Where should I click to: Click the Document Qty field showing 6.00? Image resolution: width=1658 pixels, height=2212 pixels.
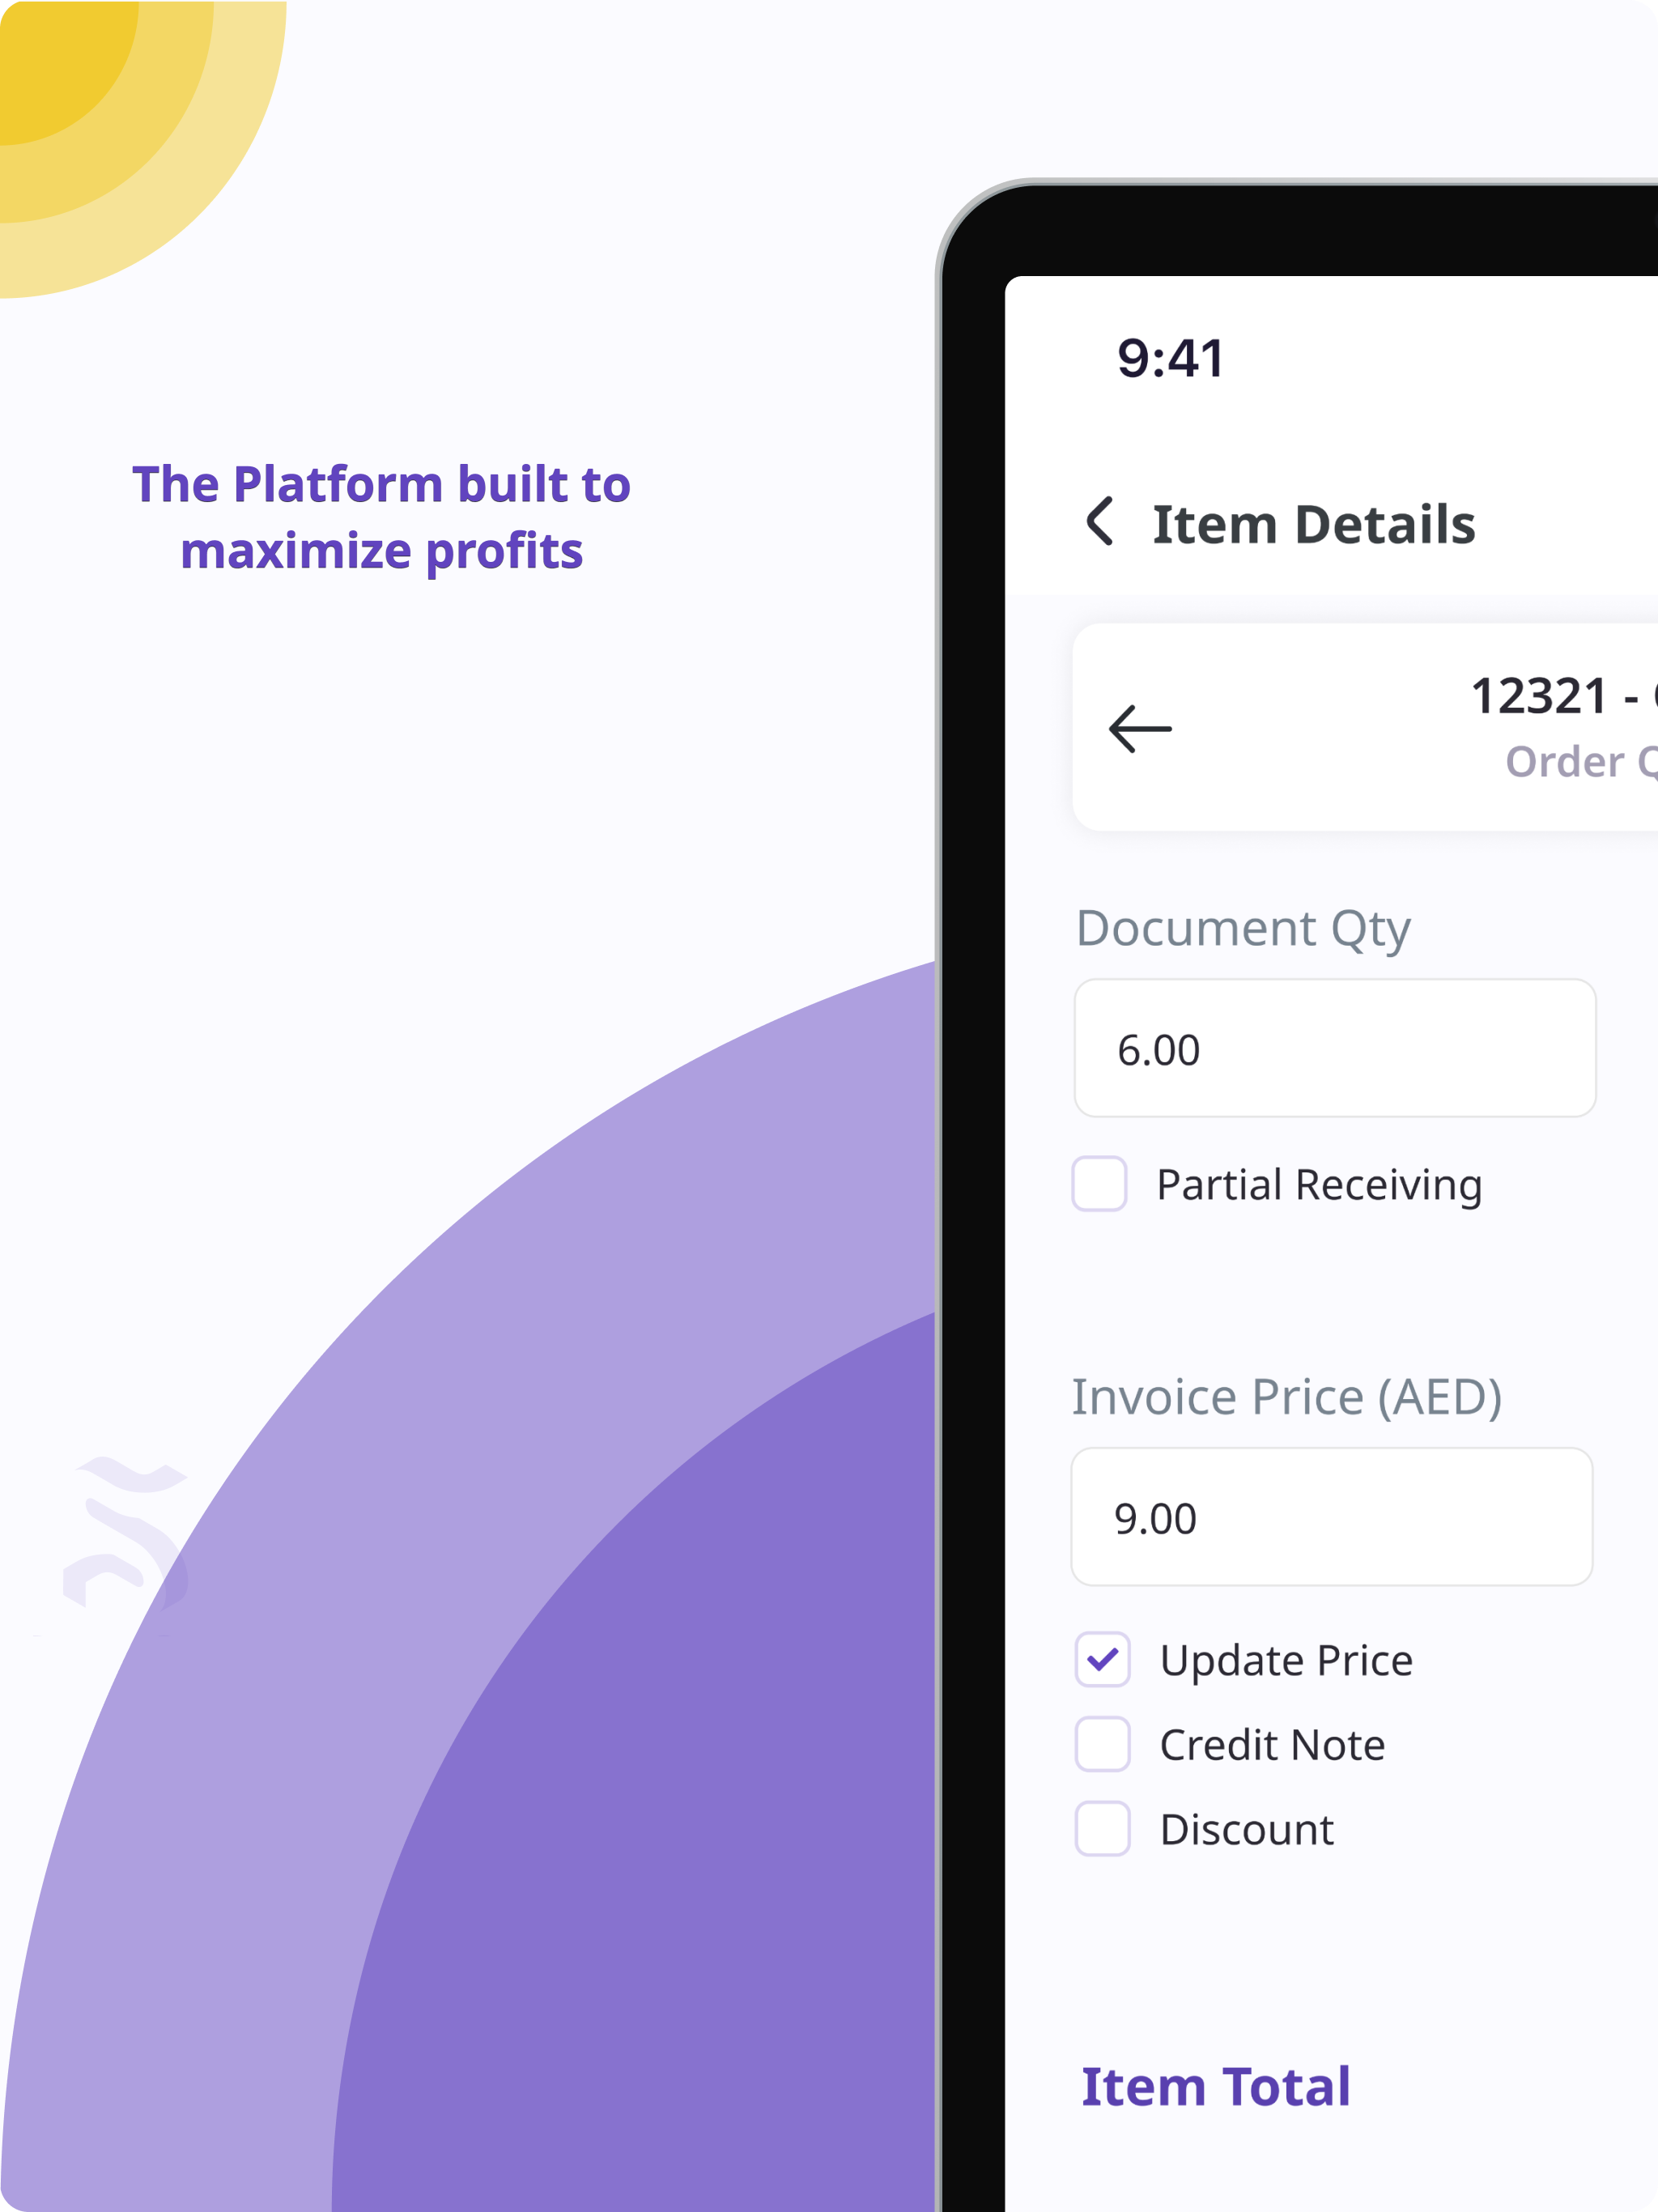coord(1334,1048)
